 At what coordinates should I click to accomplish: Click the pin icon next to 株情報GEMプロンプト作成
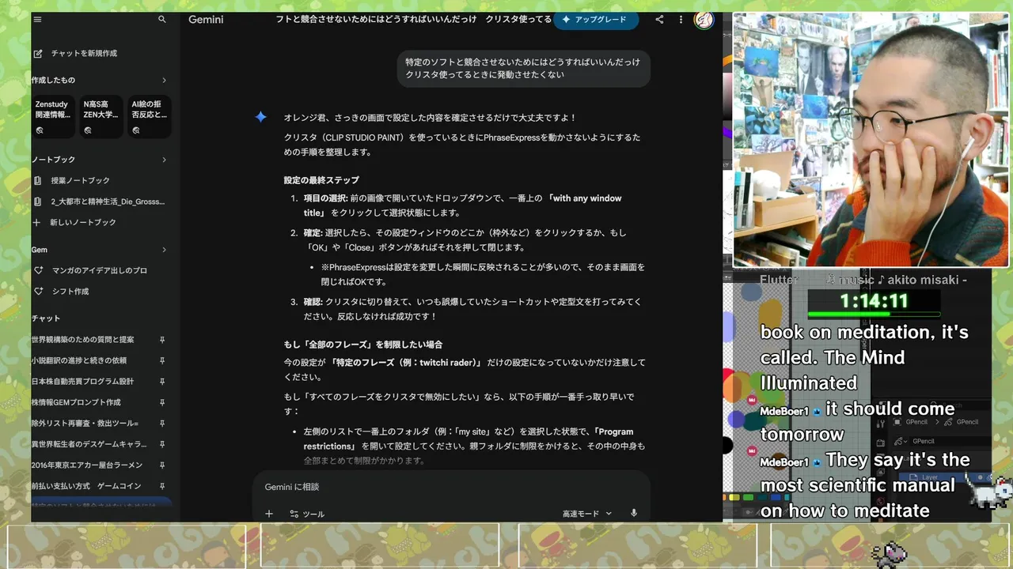162,402
